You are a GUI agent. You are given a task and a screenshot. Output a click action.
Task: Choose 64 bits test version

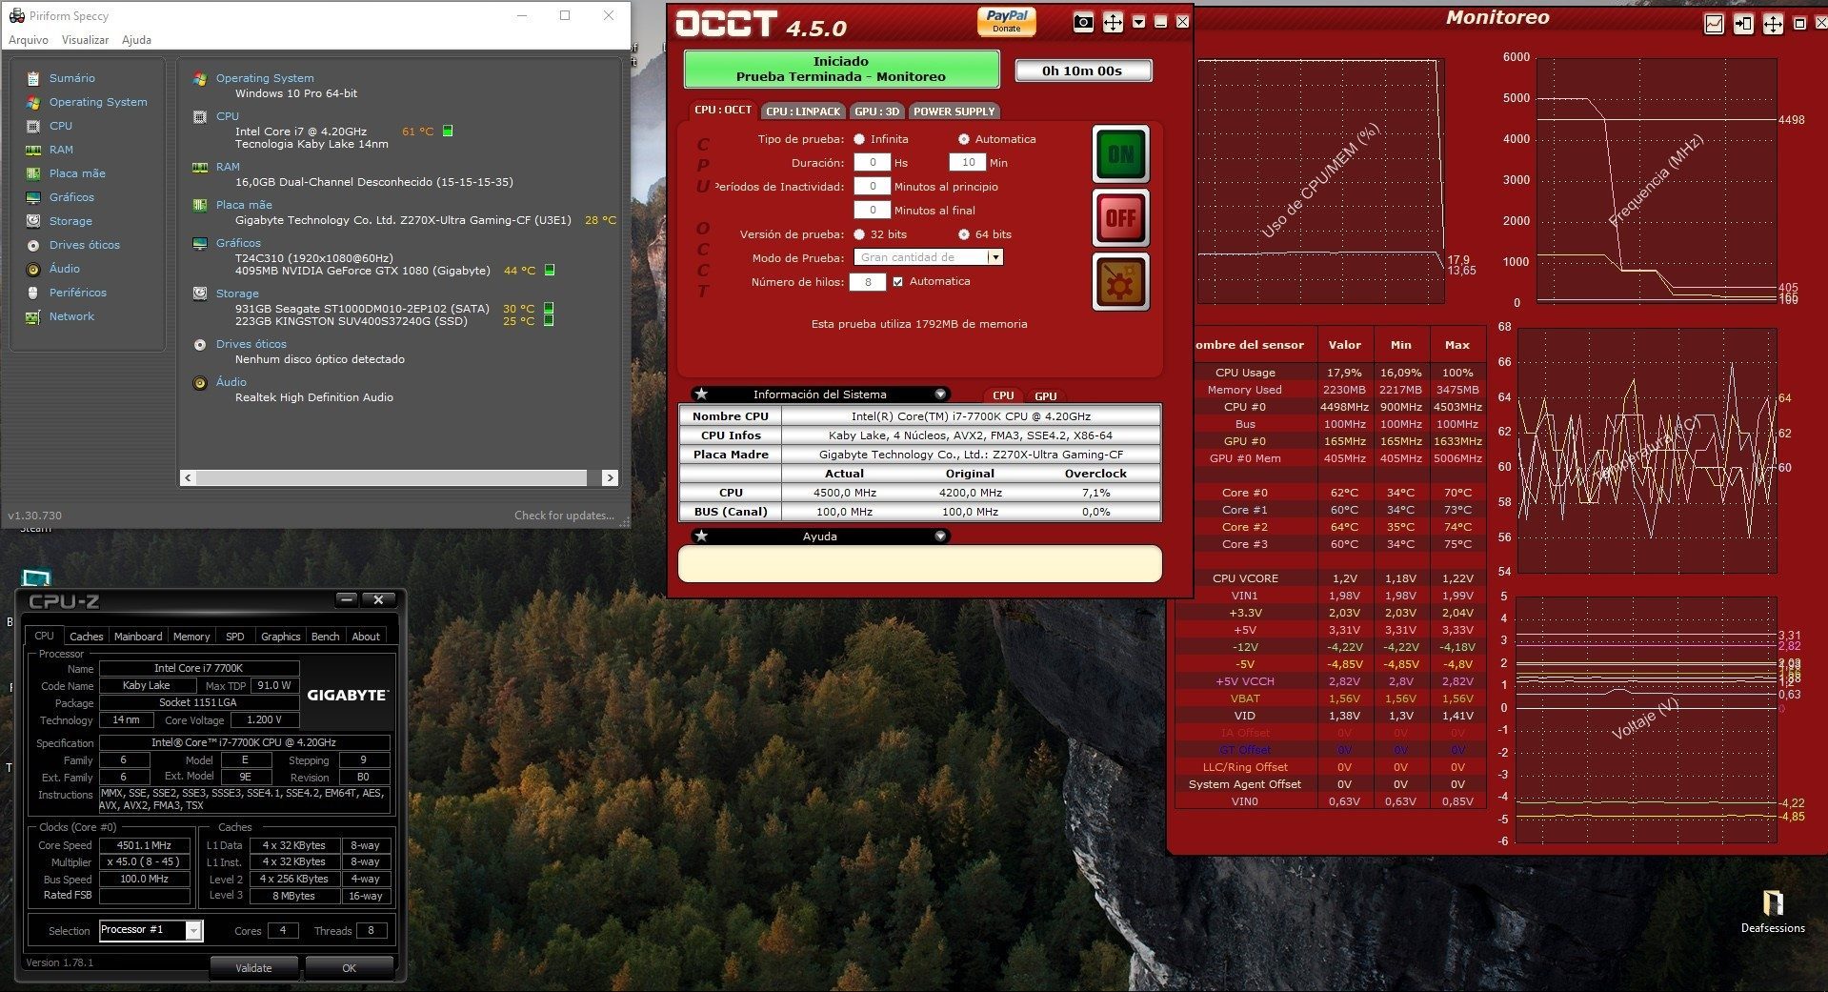[x=964, y=234]
